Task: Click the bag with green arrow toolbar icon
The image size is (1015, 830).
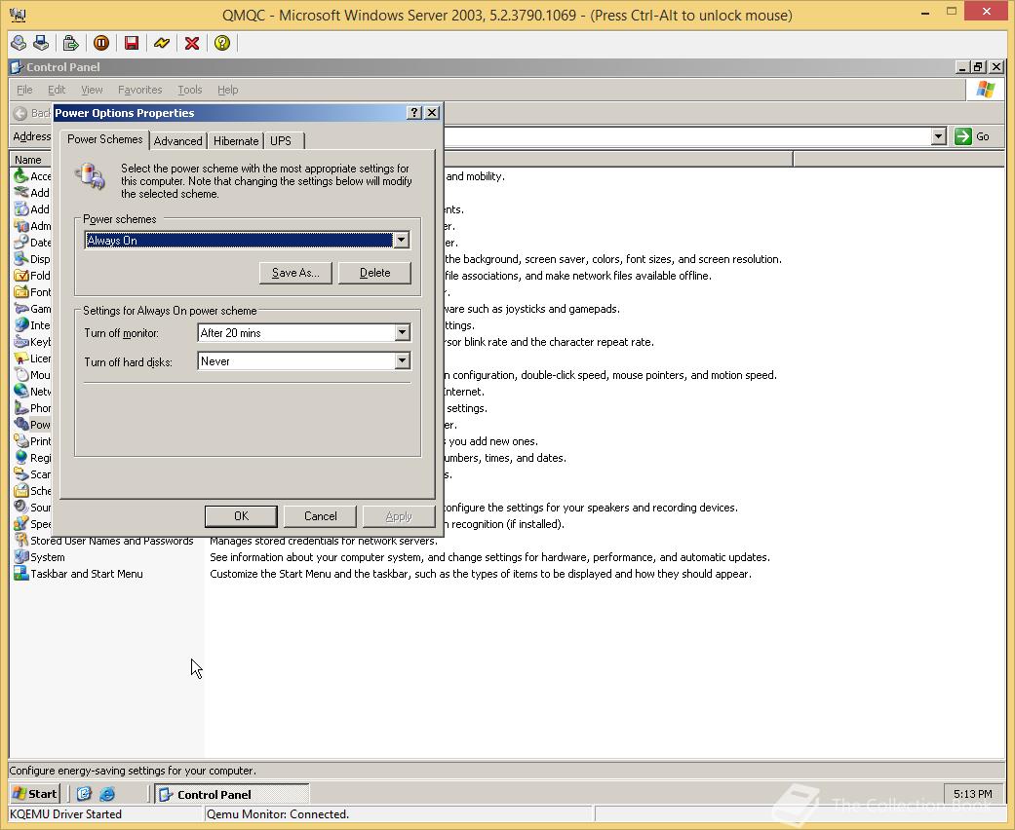Action: (x=70, y=43)
